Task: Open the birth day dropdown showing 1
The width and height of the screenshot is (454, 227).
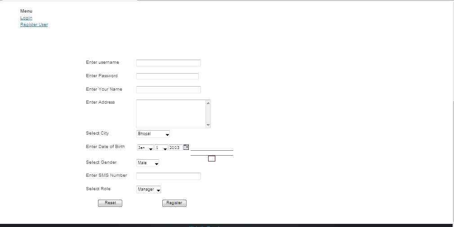Action: 161,148
